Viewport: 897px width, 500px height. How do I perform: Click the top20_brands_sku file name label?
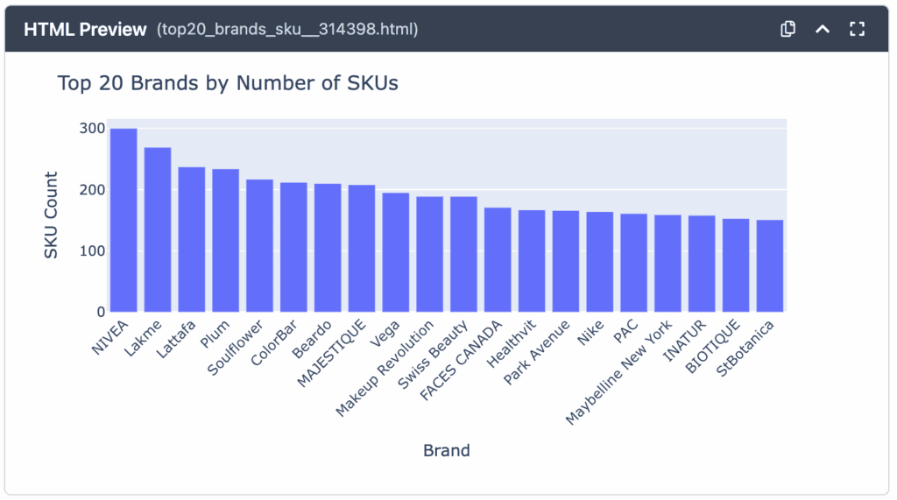coord(287,30)
